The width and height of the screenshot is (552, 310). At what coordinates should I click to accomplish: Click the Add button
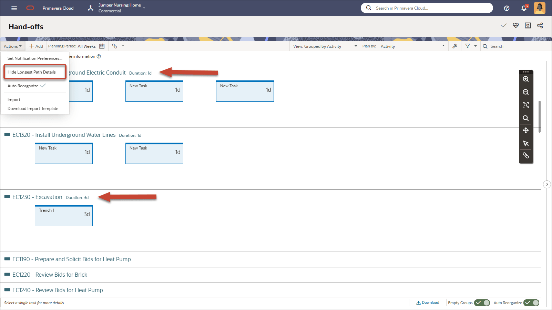click(x=36, y=46)
